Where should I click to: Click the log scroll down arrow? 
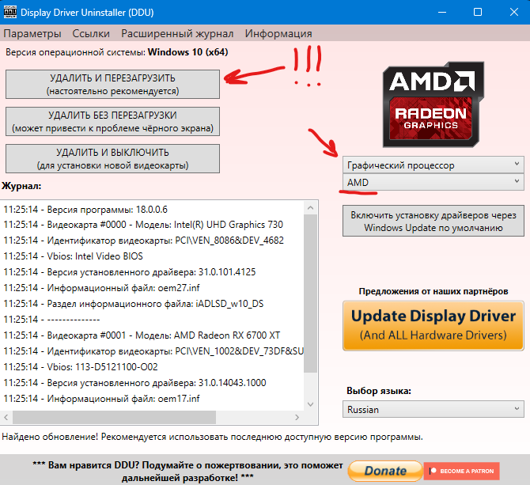310,404
